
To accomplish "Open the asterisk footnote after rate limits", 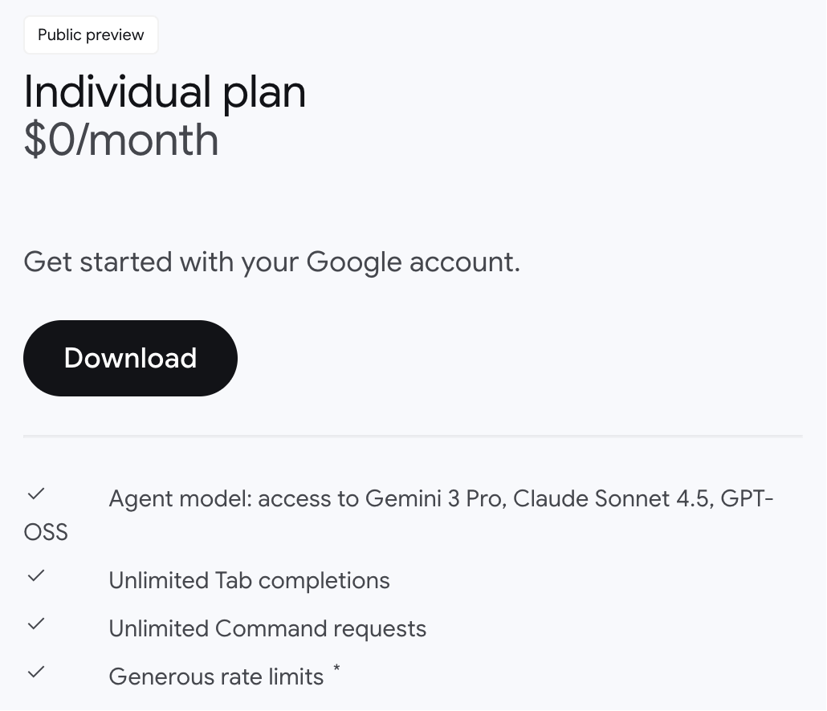I will click(336, 668).
